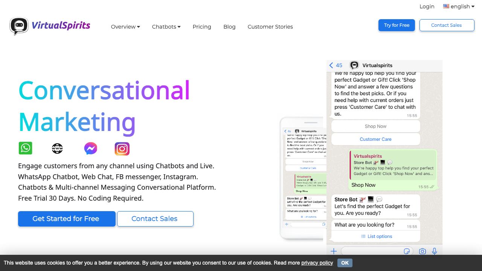Click the small phone mockup thumbnail
Viewport: 482px width, 271px height.
302,178
